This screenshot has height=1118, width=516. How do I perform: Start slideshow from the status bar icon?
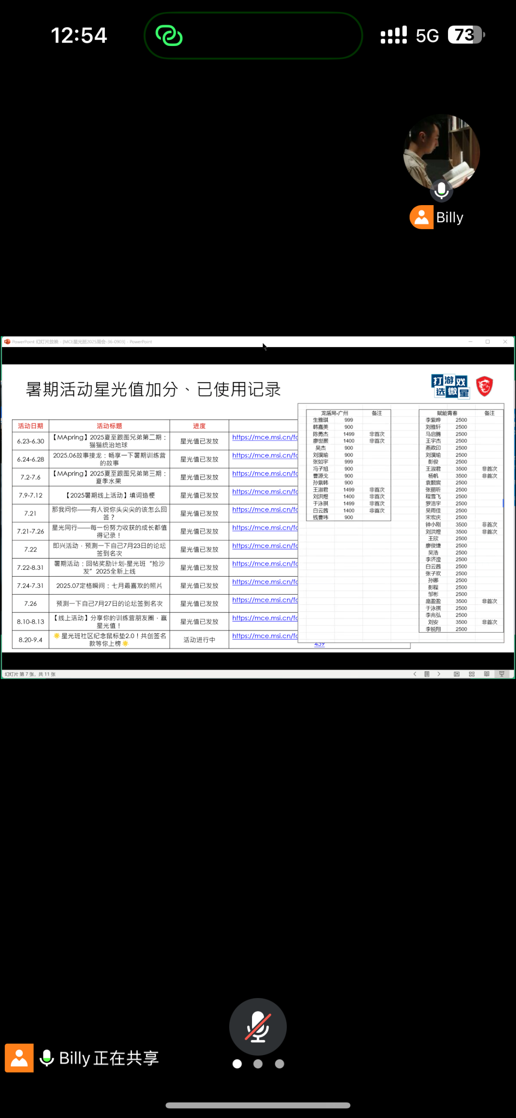point(502,674)
